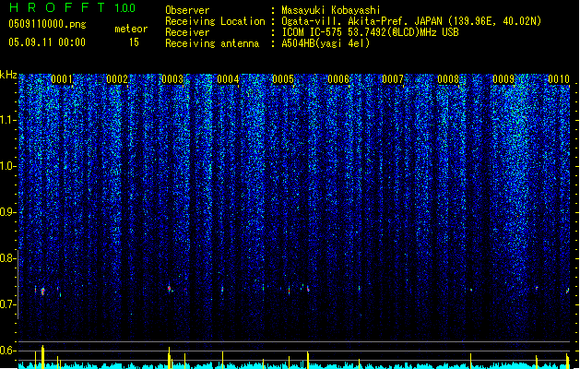580x369 pixels.
Task: Click the timestamp 05.09.11 00:00
Action: pyautogui.click(x=47, y=42)
